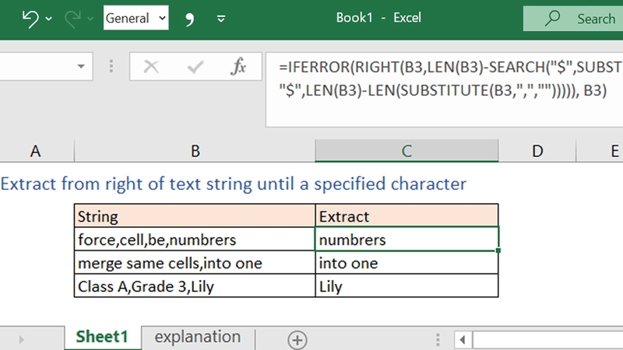The width and height of the screenshot is (623, 350).
Task: Click the tab bar split dots handle
Action: click(x=438, y=340)
